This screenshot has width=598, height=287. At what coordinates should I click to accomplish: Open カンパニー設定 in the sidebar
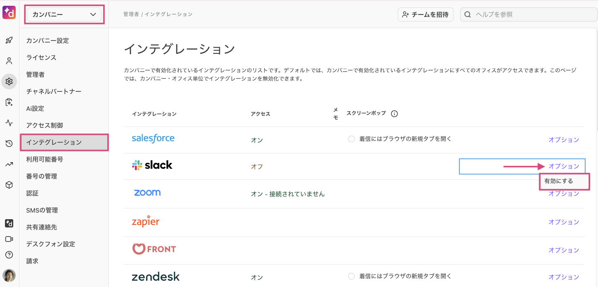pos(48,41)
